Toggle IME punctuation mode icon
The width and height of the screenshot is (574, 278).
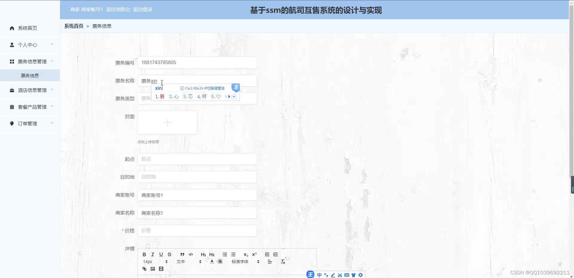coord(326,275)
